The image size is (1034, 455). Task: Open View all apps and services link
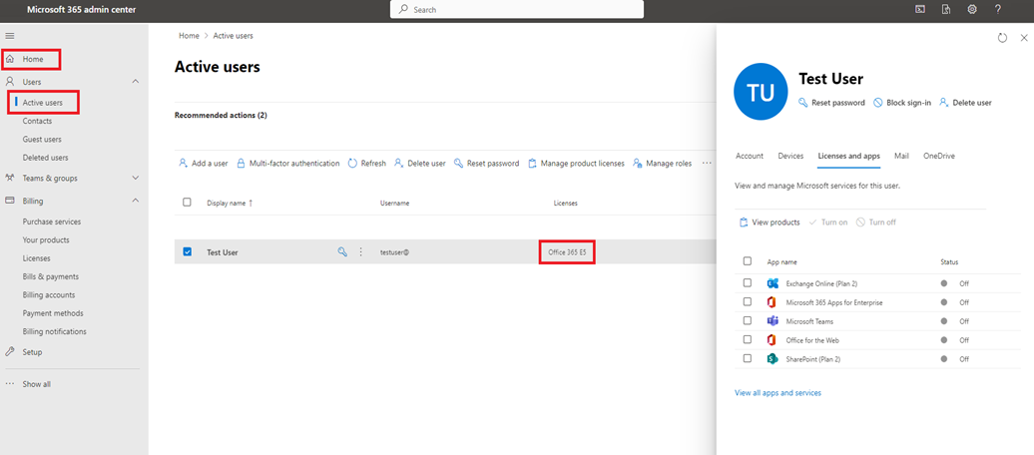pos(777,393)
